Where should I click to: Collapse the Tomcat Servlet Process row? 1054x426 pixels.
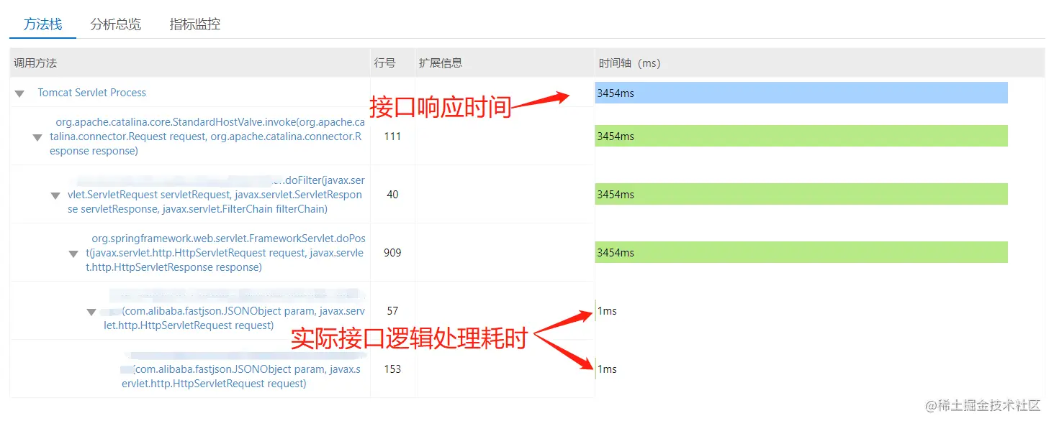coord(19,93)
